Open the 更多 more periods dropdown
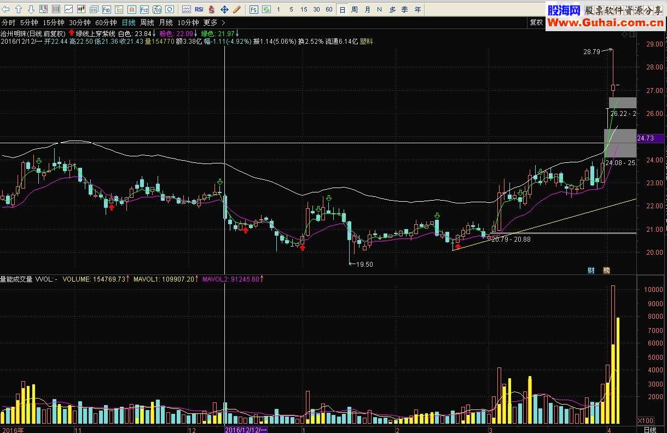This screenshot has width=667, height=433. point(210,22)
